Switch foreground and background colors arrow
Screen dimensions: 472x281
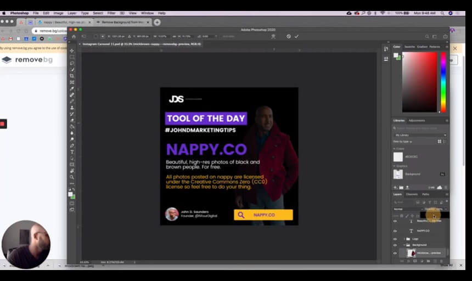pyautogui.click(x=74, y=190)
